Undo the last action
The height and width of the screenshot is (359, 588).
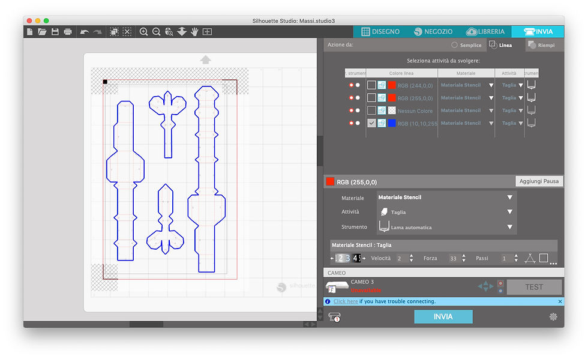click(x=85, y=32)
